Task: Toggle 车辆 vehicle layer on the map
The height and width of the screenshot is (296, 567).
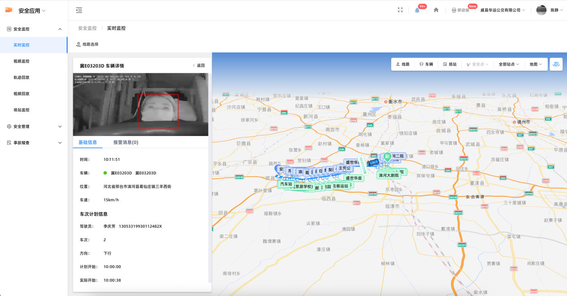Action: [x=426, y=64]
